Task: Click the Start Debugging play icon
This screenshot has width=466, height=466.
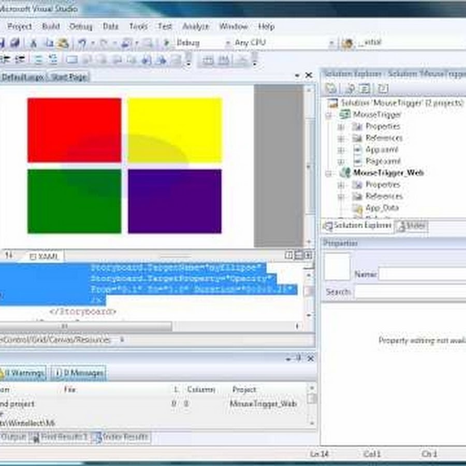Action: [x=167, y=43]
